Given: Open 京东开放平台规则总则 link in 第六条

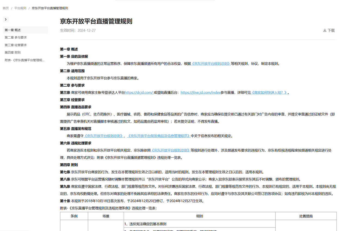Looking at the screenshot, I should point(171,150).
